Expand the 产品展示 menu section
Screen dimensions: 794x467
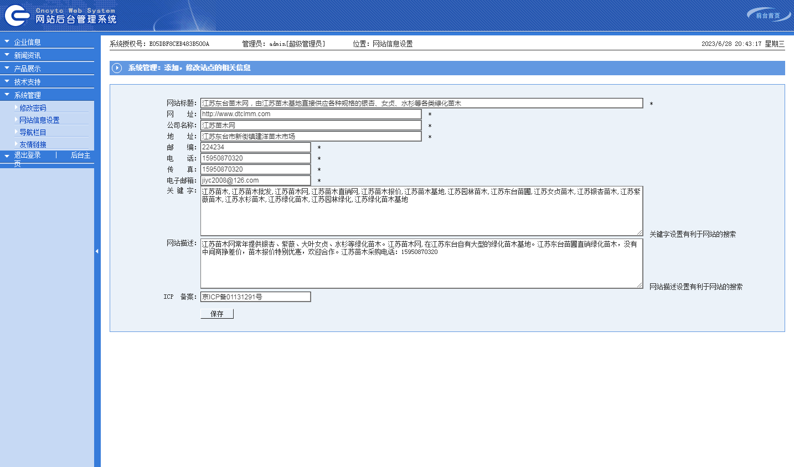tap(27, 69)
